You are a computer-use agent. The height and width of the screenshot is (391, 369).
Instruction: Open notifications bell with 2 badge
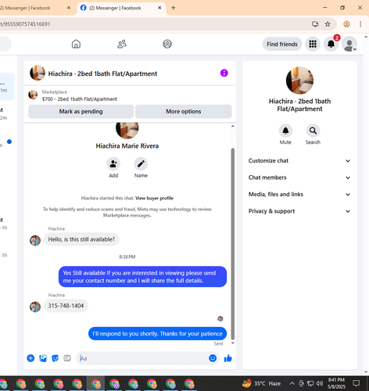pyautogui.click(x=331, y=44)
